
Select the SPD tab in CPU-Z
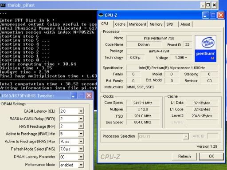click(x=170, y=24)
